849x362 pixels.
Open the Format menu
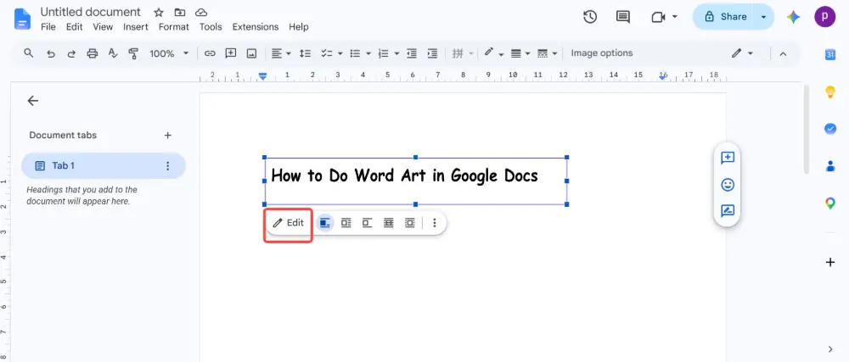tap(174, 27)
